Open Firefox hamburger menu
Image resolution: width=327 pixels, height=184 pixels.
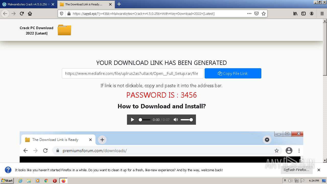(x=322, y=14)
